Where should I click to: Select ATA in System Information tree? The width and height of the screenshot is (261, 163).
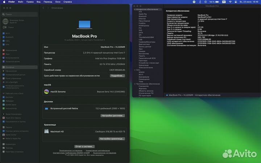pyautogui.click(x=140, y=12)
